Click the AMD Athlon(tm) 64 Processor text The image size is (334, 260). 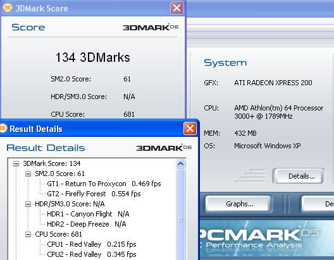click(278, 108)
